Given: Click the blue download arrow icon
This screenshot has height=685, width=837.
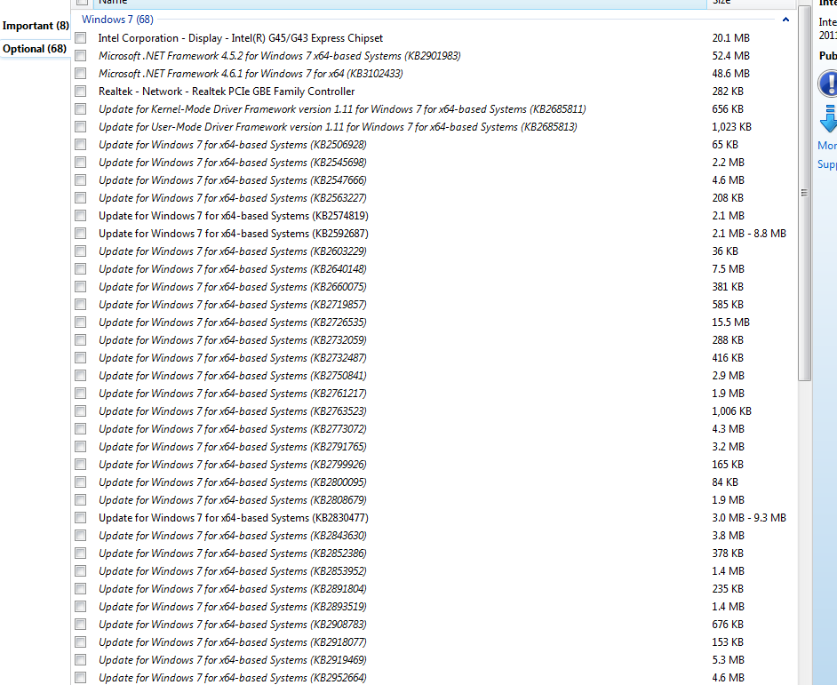Looking at the screenshot, I should tap(828, 118).
